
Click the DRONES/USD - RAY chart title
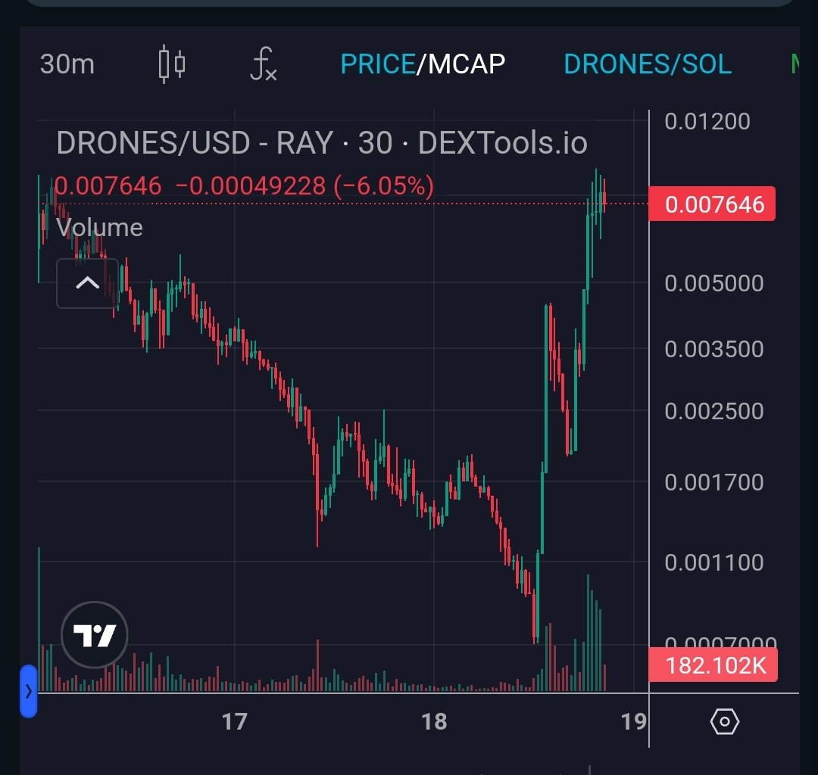tap(322, 143)
